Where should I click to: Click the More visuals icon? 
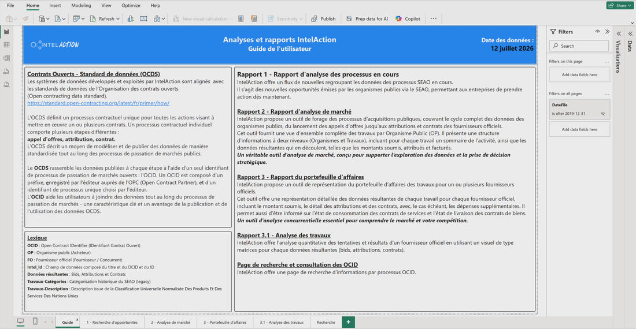pyautogui.click(x=157, y=18)
